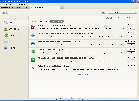Screen dimensions: 139x101
Task: Click the Firefox icon in the title bar
Action: pyautogui.click(x=1, y=1)
